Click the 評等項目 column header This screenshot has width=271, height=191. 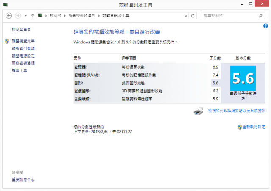click(x=129, y=58)
